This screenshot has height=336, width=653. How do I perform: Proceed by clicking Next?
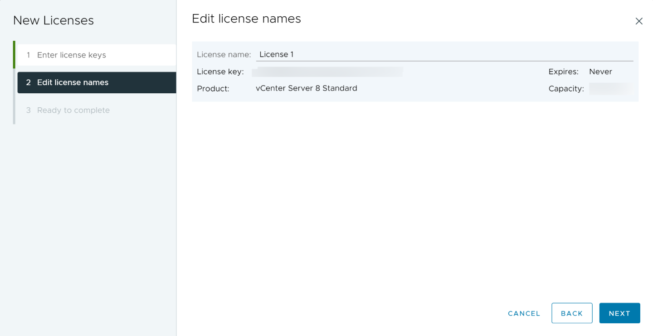pyautogui.click(x=619, y=313)
